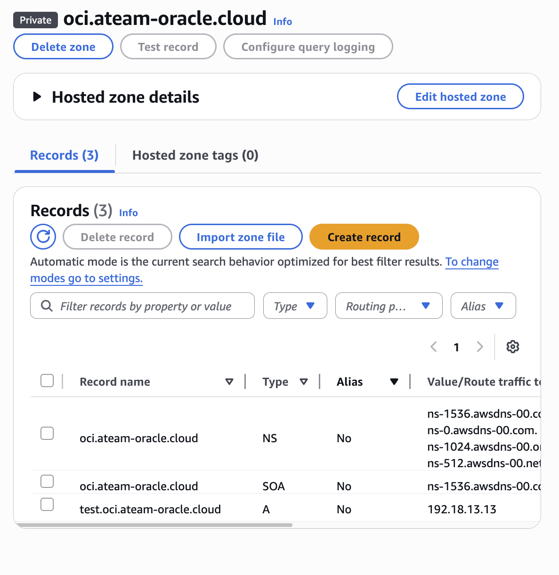The height and width of the screenshot is (575, 559).
Task: Open the Alias filter dropdown
Action: pos(483,306)
